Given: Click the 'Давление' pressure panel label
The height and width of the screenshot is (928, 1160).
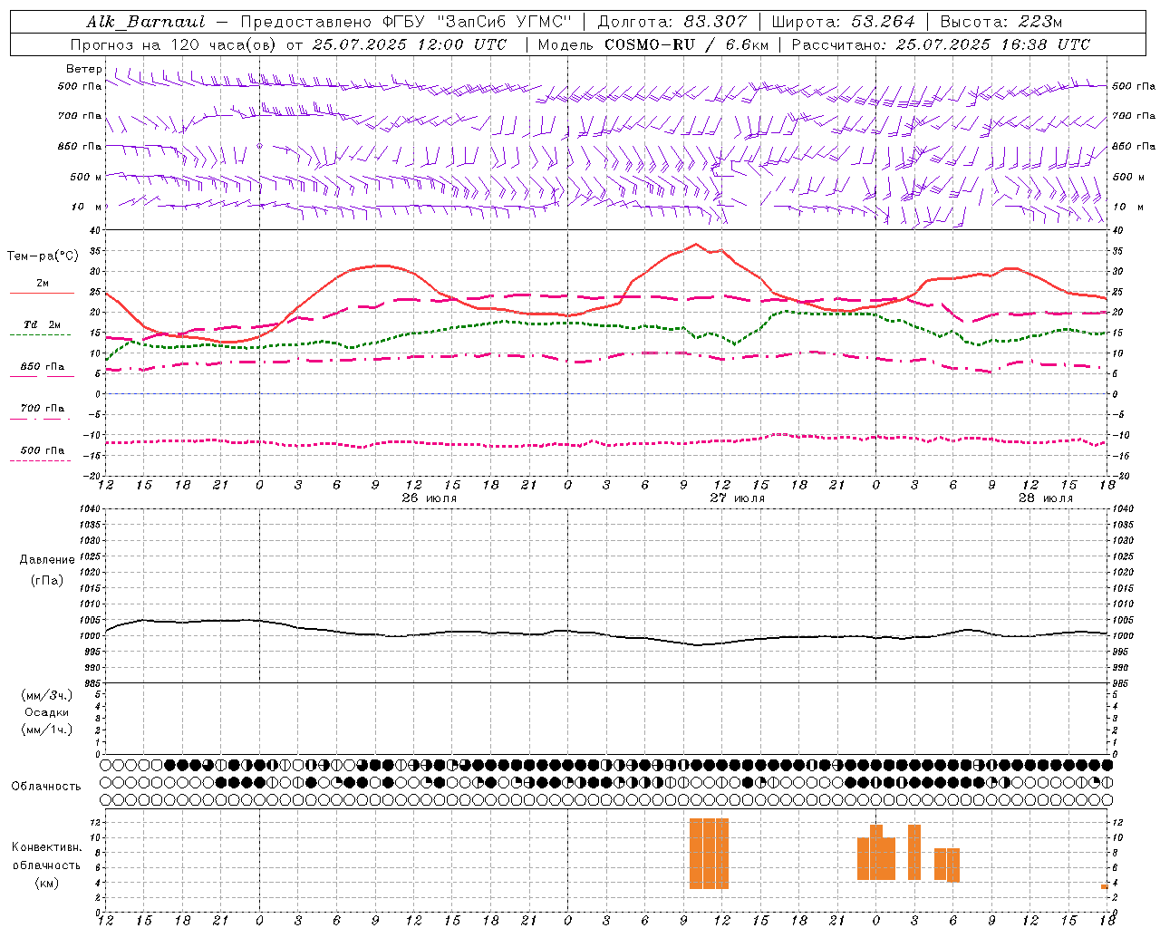Looking at the screenshot, I should click(x=47, y=560).
